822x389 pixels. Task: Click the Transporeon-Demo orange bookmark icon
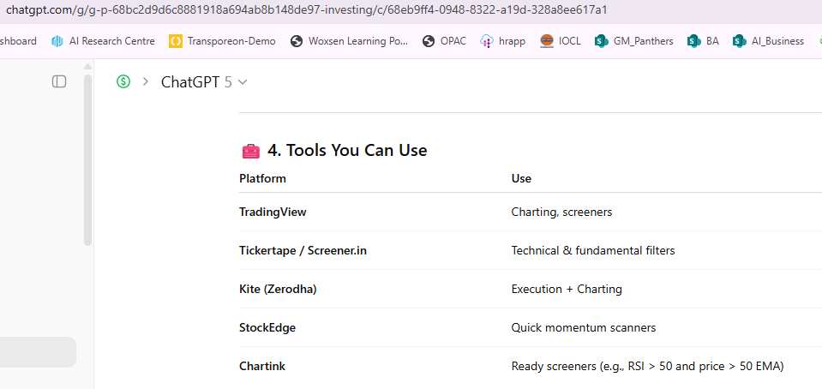176,41
